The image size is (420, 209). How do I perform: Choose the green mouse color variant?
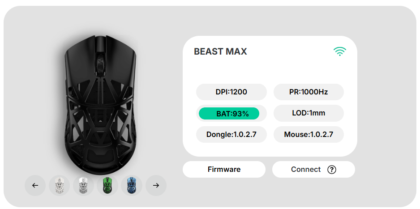point(107,185)
